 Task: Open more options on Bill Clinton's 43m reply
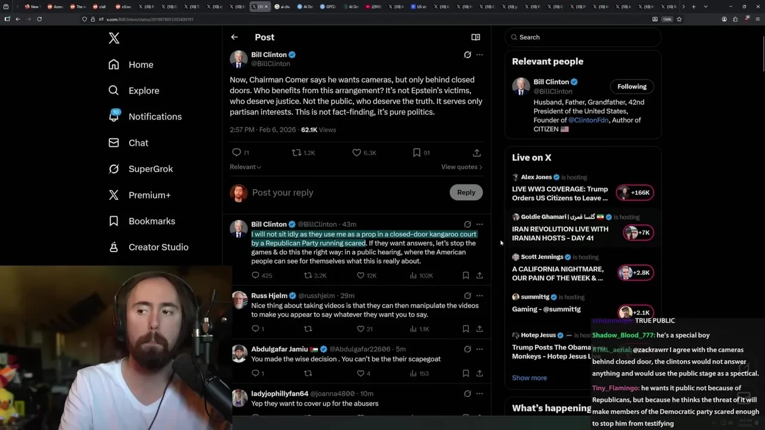[479, 225]
